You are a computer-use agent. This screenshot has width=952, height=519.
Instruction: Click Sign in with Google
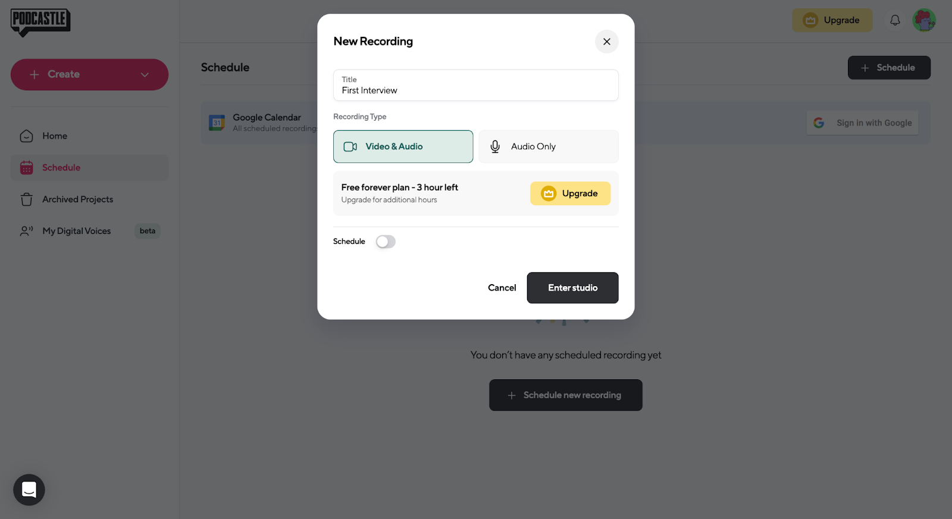862,123
